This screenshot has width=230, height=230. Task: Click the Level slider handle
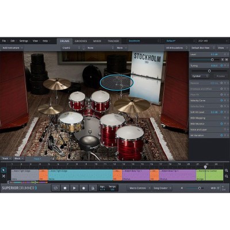(x=212, y=60)
